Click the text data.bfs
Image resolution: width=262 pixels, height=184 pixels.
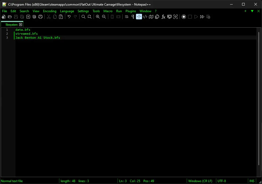click(23, 30)
